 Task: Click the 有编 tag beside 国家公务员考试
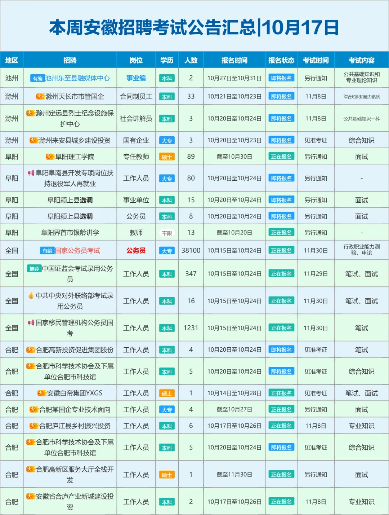(47, 251)
